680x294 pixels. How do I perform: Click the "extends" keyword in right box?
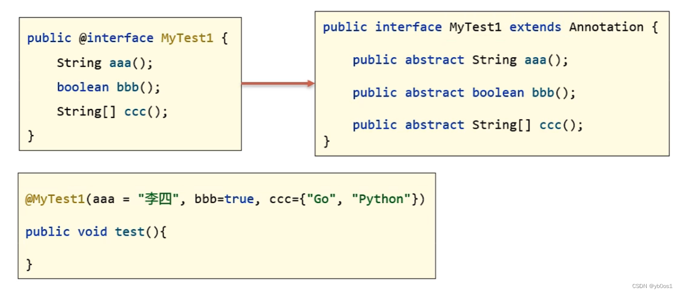(535, 27)
